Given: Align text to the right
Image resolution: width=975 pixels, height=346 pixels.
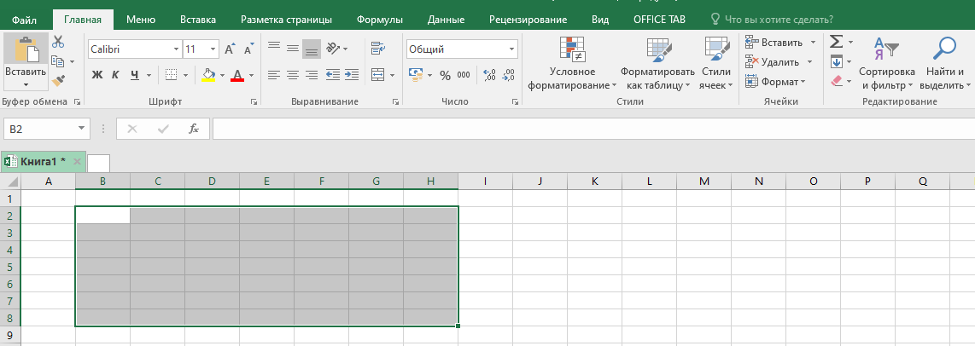Looking at the screenshot, I should tap(312, 75).
